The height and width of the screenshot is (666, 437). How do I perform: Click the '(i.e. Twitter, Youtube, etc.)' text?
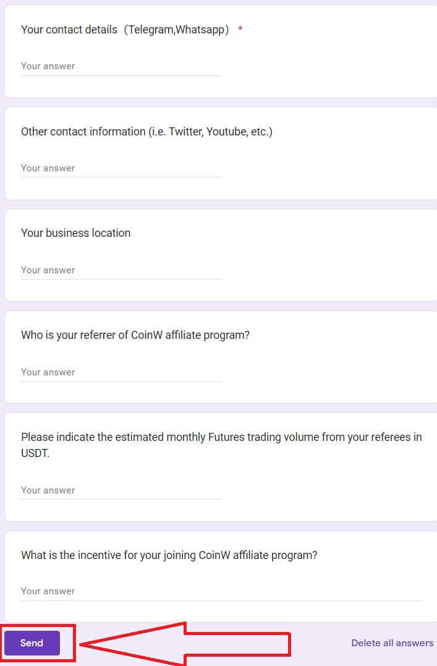[x=210, y=132]
